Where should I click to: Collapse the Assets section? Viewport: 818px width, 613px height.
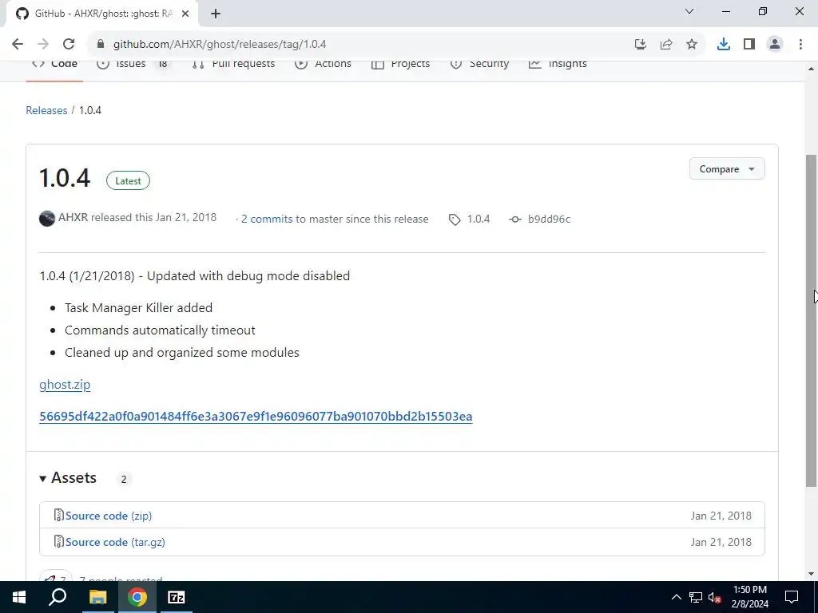click(68, 478)
